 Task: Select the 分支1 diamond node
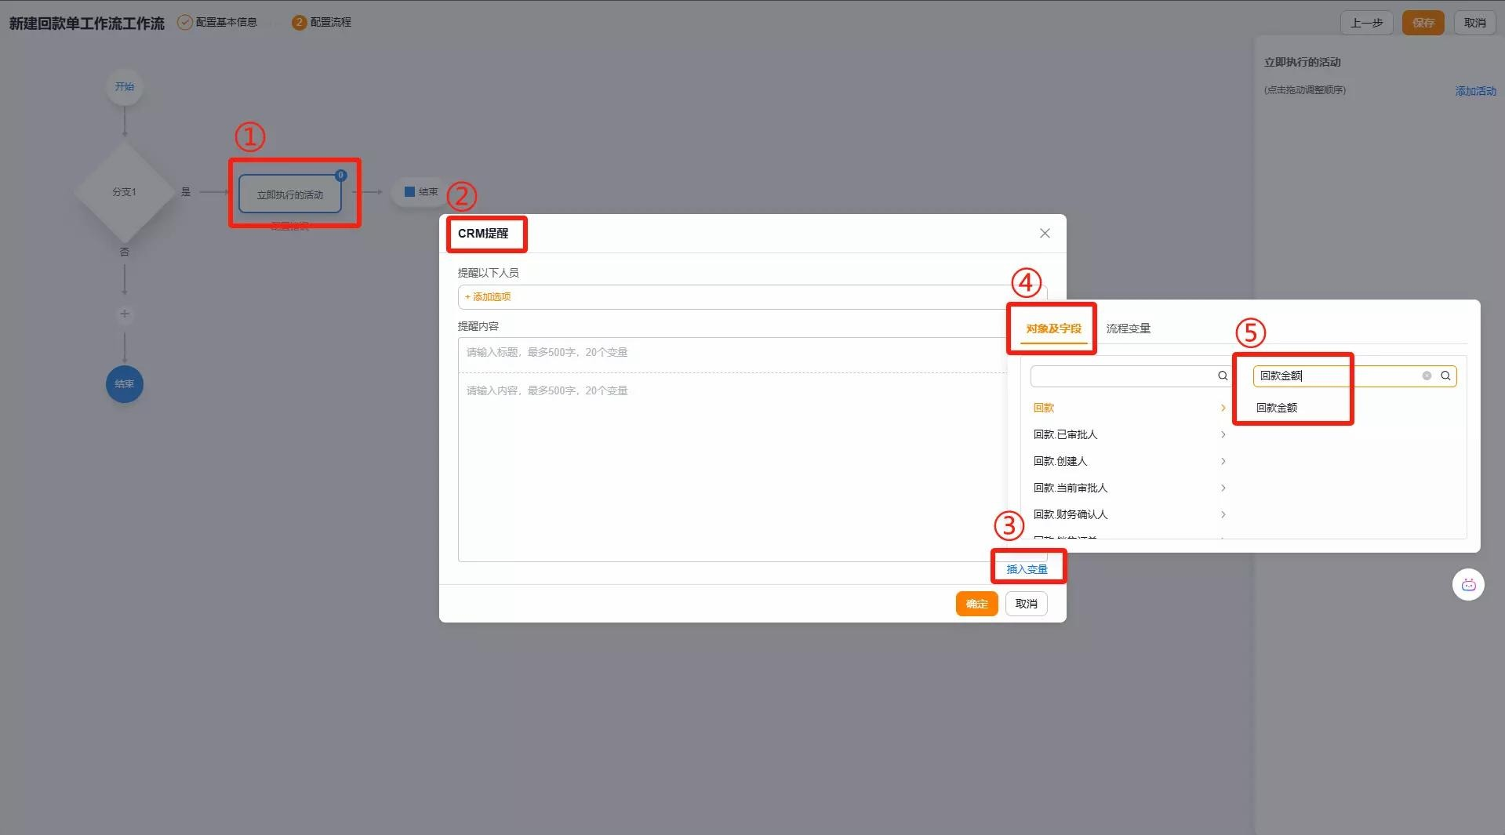coord(124,191)
